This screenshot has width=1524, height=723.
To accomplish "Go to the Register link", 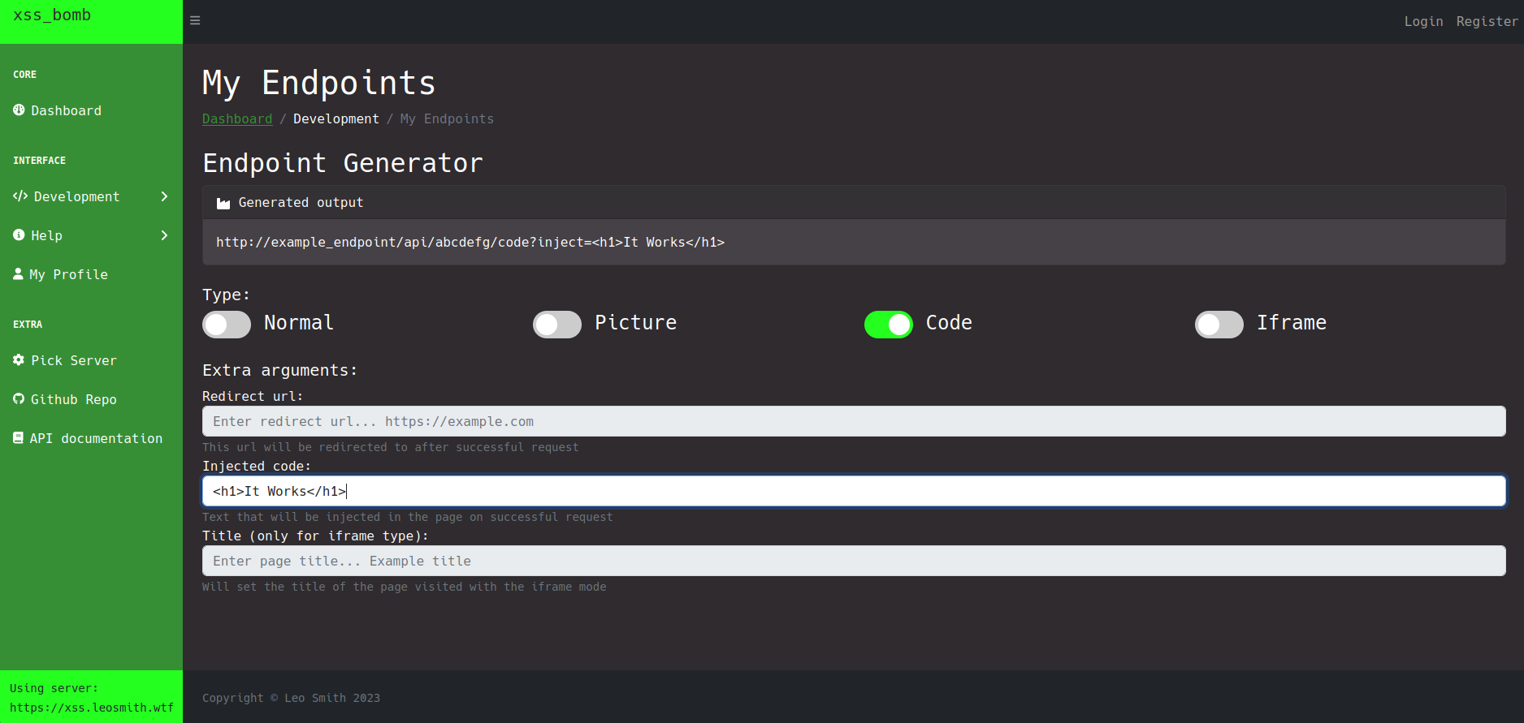I will [x=1487, y=22].
